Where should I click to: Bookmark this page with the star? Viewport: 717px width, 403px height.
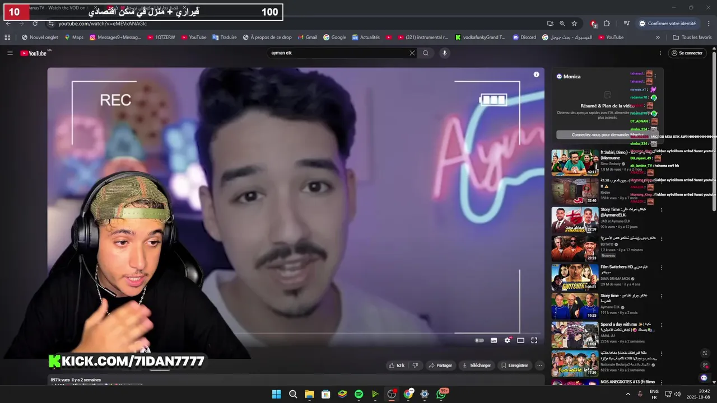574,24
